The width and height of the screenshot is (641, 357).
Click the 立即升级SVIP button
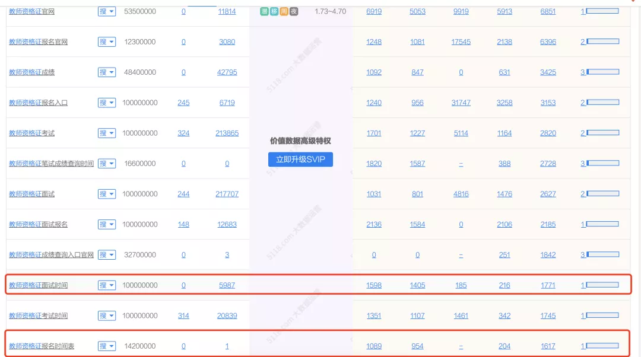[x=300, y=160]
